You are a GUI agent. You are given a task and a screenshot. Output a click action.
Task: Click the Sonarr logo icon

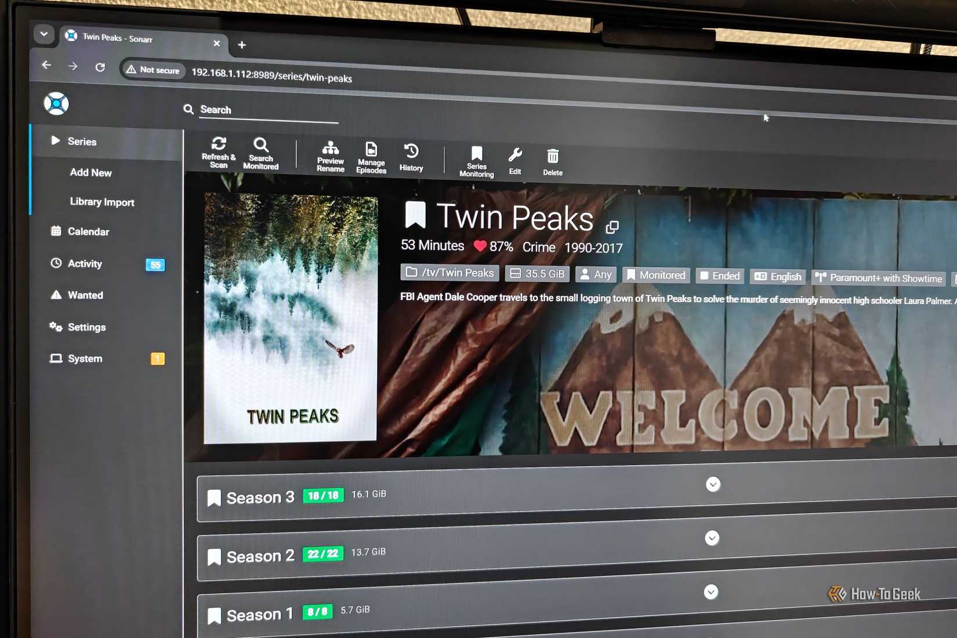56,104
